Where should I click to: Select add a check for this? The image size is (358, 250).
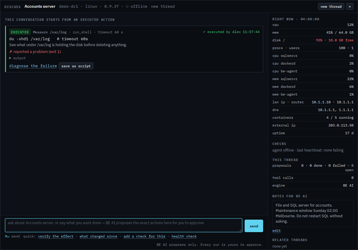pos(144,236)
